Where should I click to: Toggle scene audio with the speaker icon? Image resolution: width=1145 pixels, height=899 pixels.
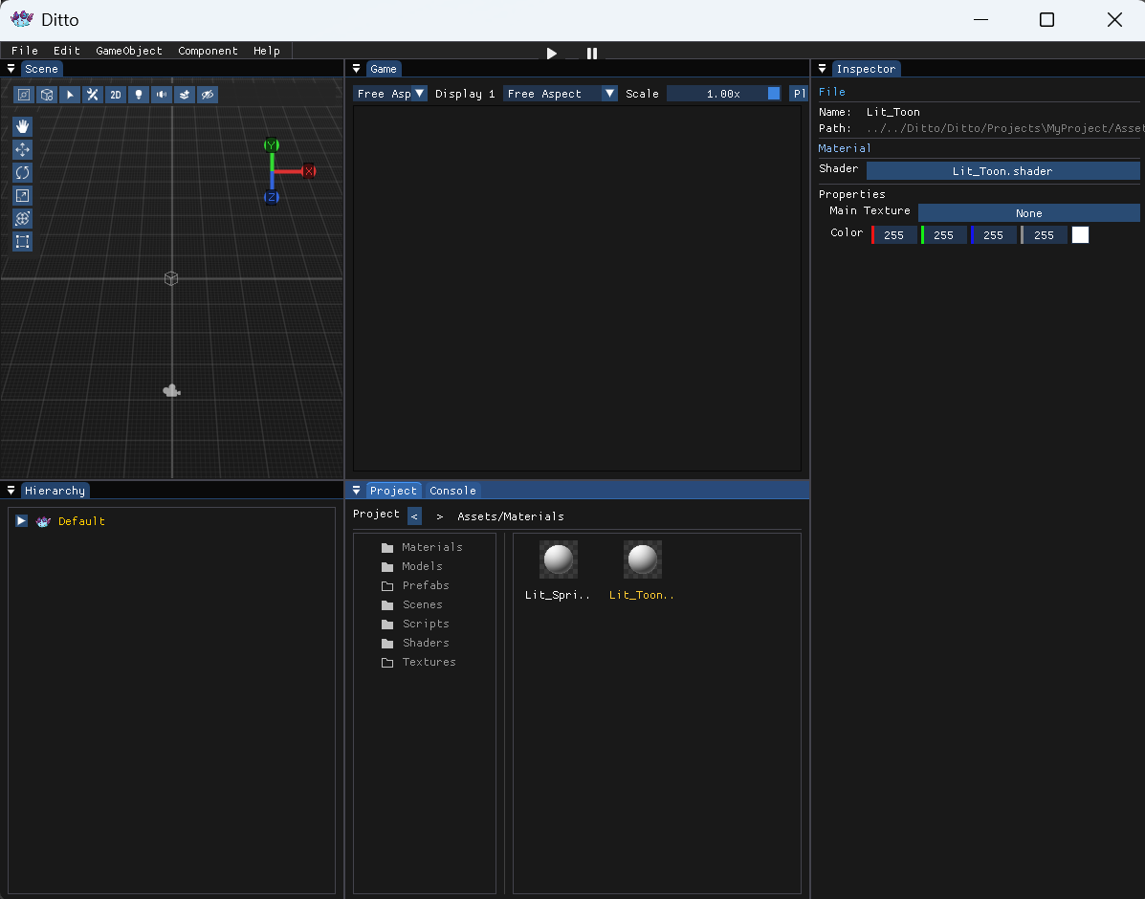coord(162,95)
